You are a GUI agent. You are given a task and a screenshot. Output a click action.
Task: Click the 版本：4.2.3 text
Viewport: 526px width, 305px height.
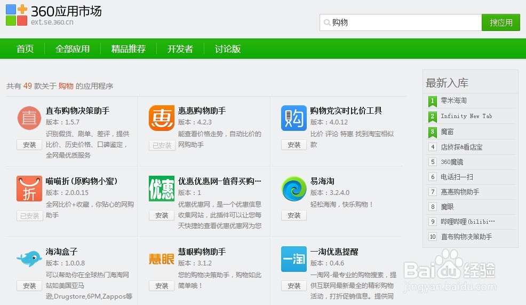click(x=195, y=122)
